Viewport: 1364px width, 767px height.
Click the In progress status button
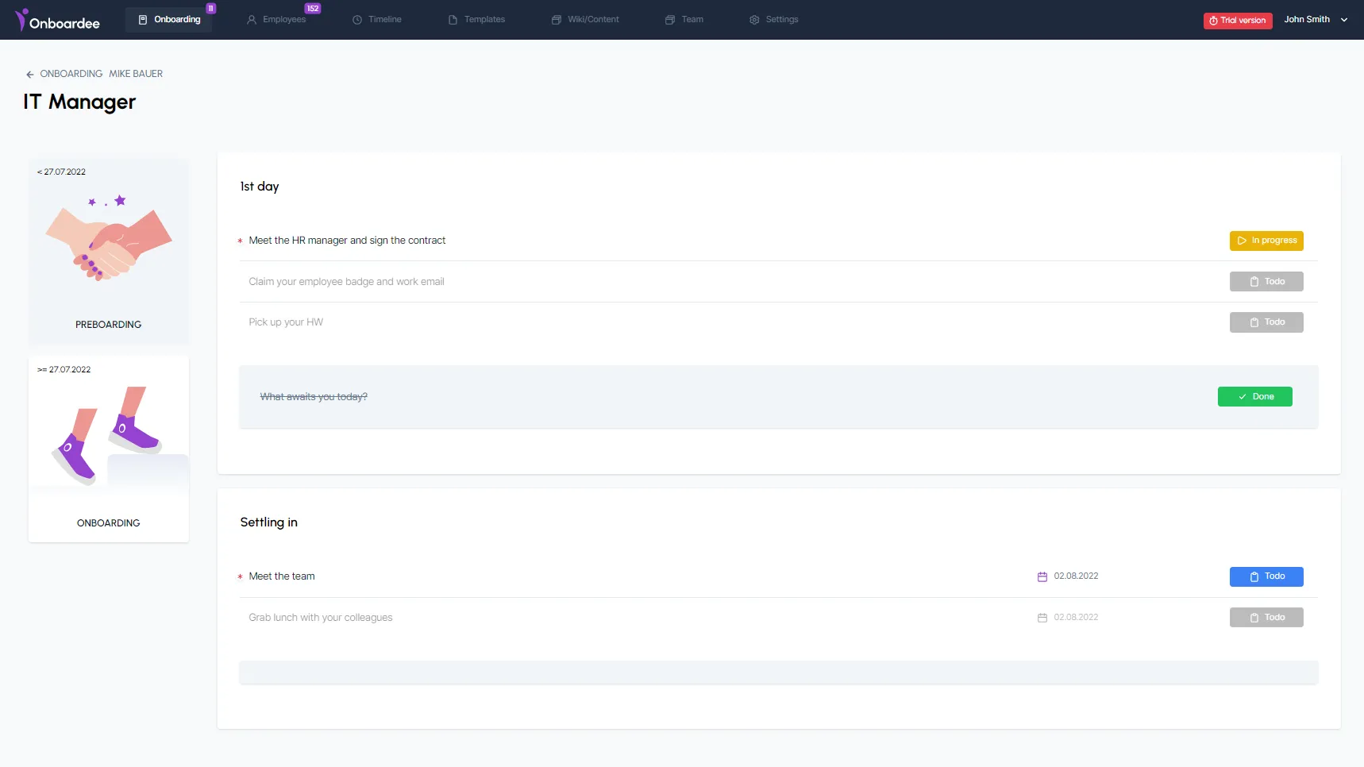(x=1266, y=241)
